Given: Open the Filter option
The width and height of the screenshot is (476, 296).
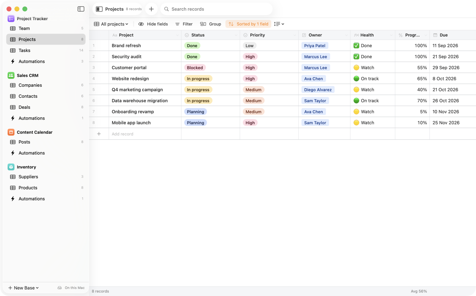Looking at the screenshot, I should pyautogui.click(x=184, y=24).
